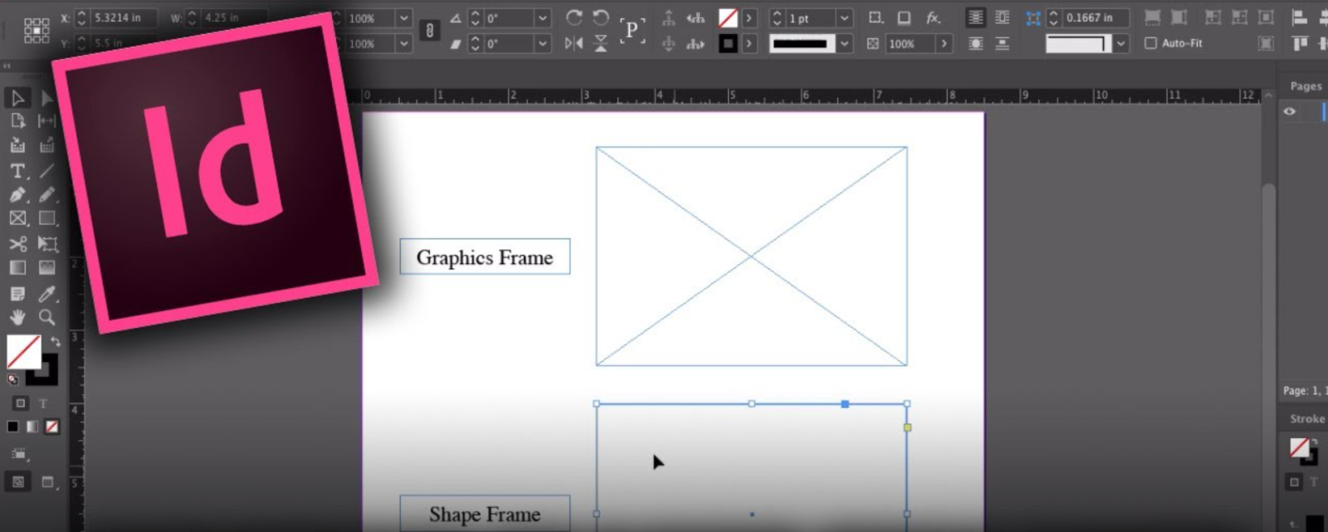
Task: Select the Note tool
Action: pyautogui.click(x=17, y=294)
